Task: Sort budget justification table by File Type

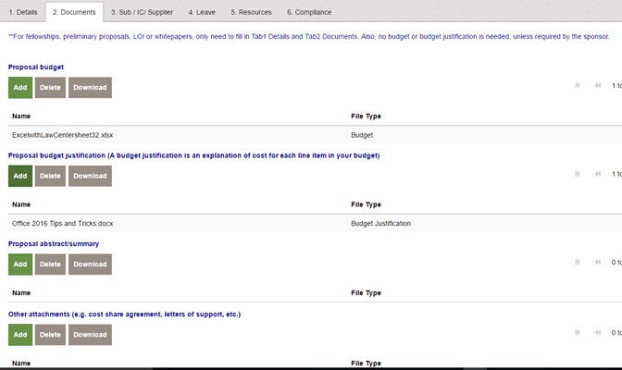Action: point(366,204)
